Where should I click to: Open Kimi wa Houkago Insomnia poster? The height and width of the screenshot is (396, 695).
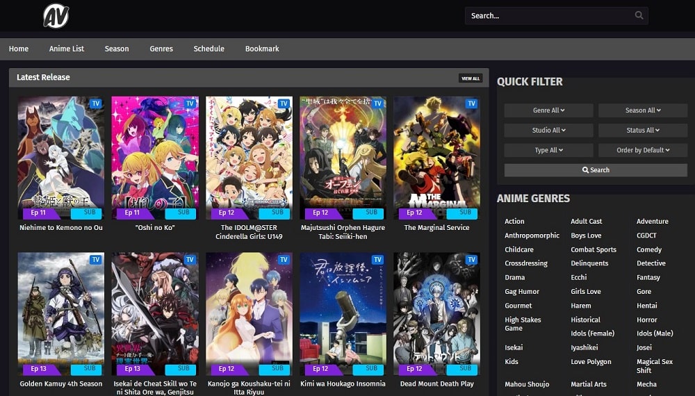(343, 313)
